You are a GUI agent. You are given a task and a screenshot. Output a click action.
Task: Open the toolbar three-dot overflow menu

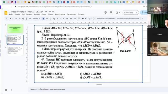click(143, 19)
